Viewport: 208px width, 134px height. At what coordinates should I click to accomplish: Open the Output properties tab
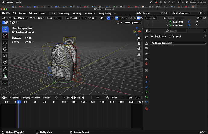[146, 49]
